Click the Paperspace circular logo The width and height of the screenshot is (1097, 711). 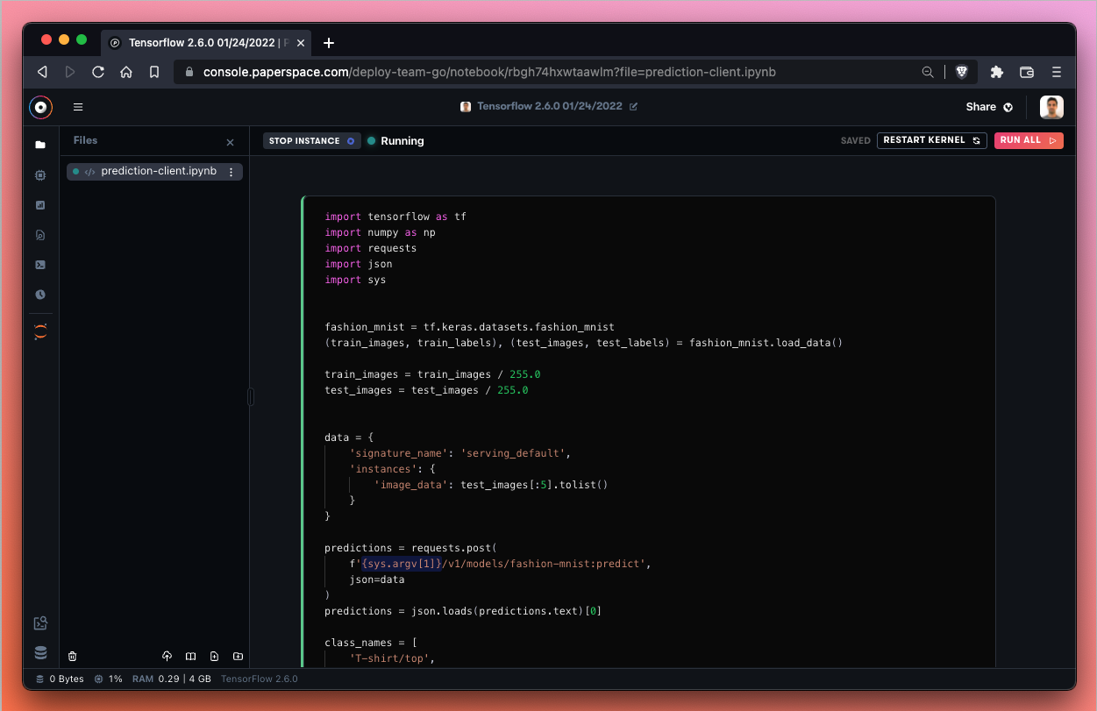point(40,107)
